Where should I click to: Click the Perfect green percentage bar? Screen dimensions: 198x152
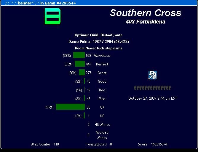pyautogui.click(x=80, y=64)
